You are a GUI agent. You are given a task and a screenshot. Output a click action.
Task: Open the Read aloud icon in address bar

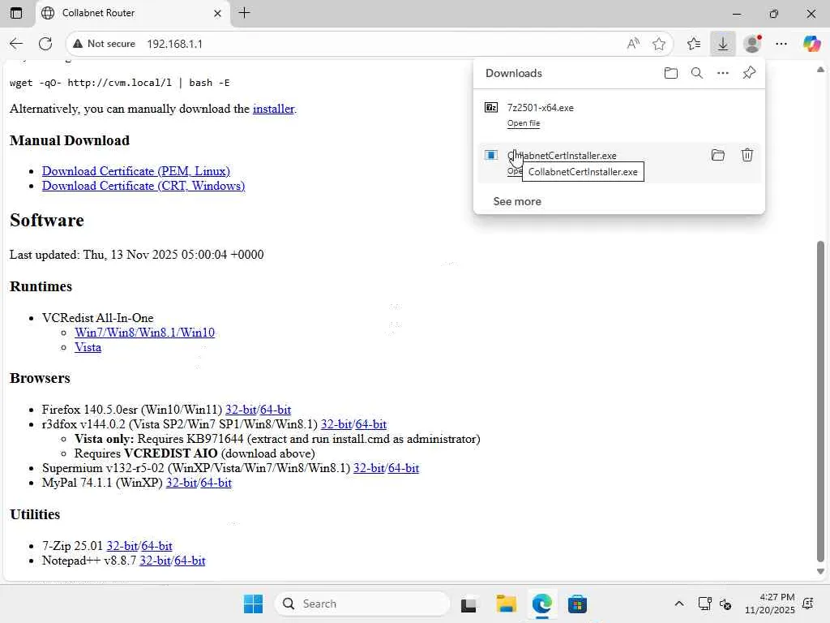tap(633, 44)
